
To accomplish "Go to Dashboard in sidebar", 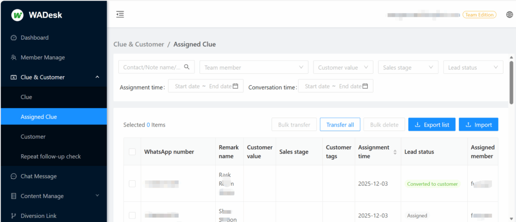I will point(34,38).
